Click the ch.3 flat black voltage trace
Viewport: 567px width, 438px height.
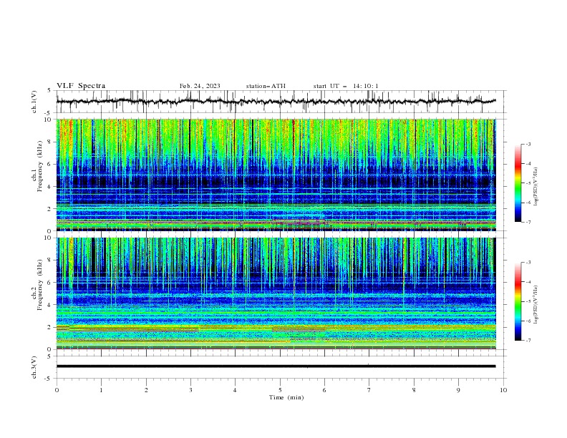click(x=276, y=366)
